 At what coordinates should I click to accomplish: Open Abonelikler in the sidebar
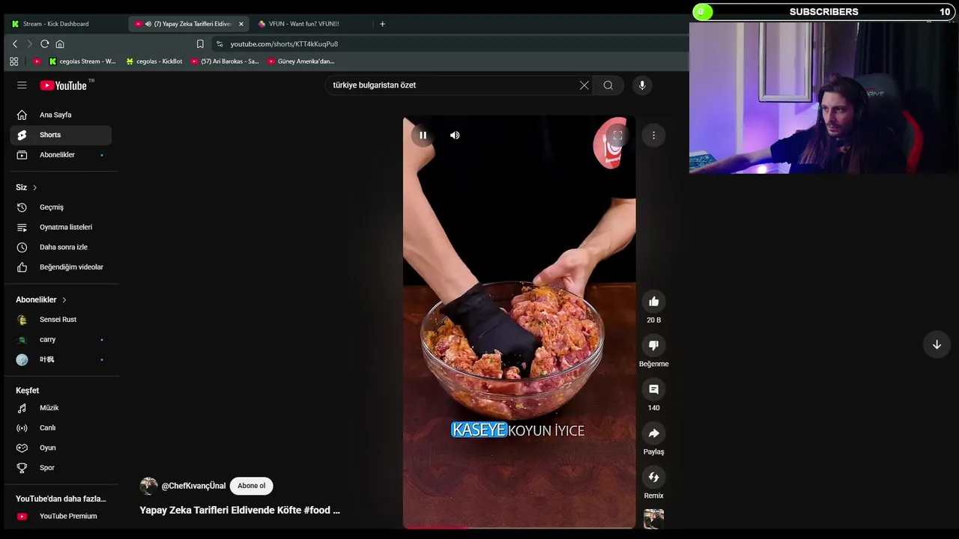click(61, 155)
